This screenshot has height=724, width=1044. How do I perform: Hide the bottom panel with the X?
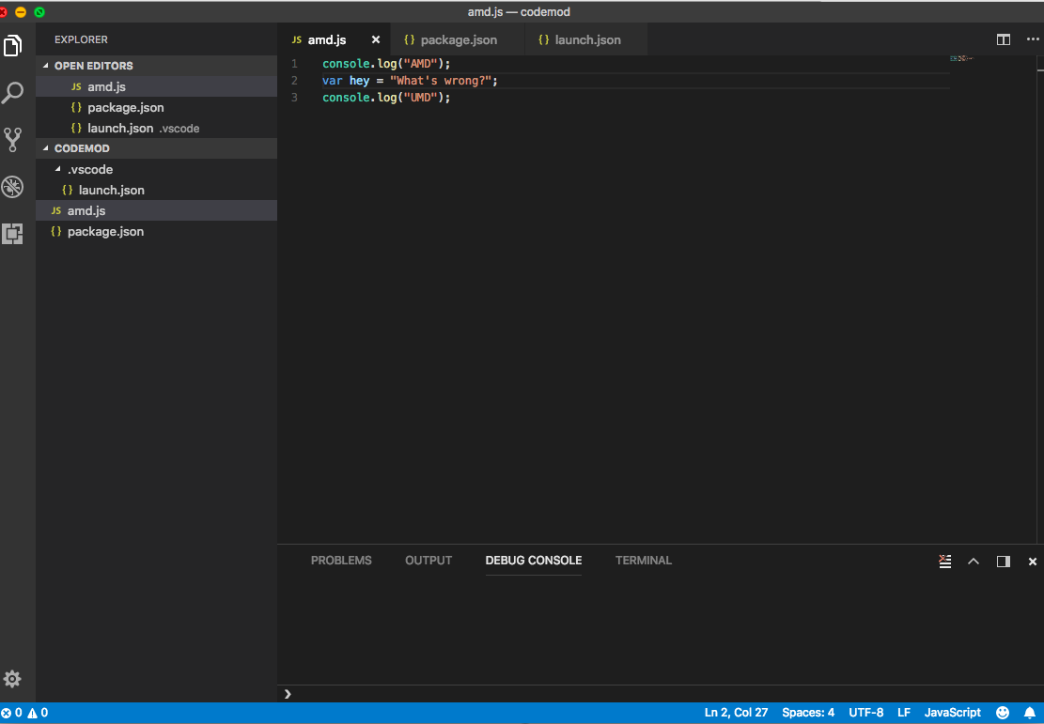(1032, 561)
